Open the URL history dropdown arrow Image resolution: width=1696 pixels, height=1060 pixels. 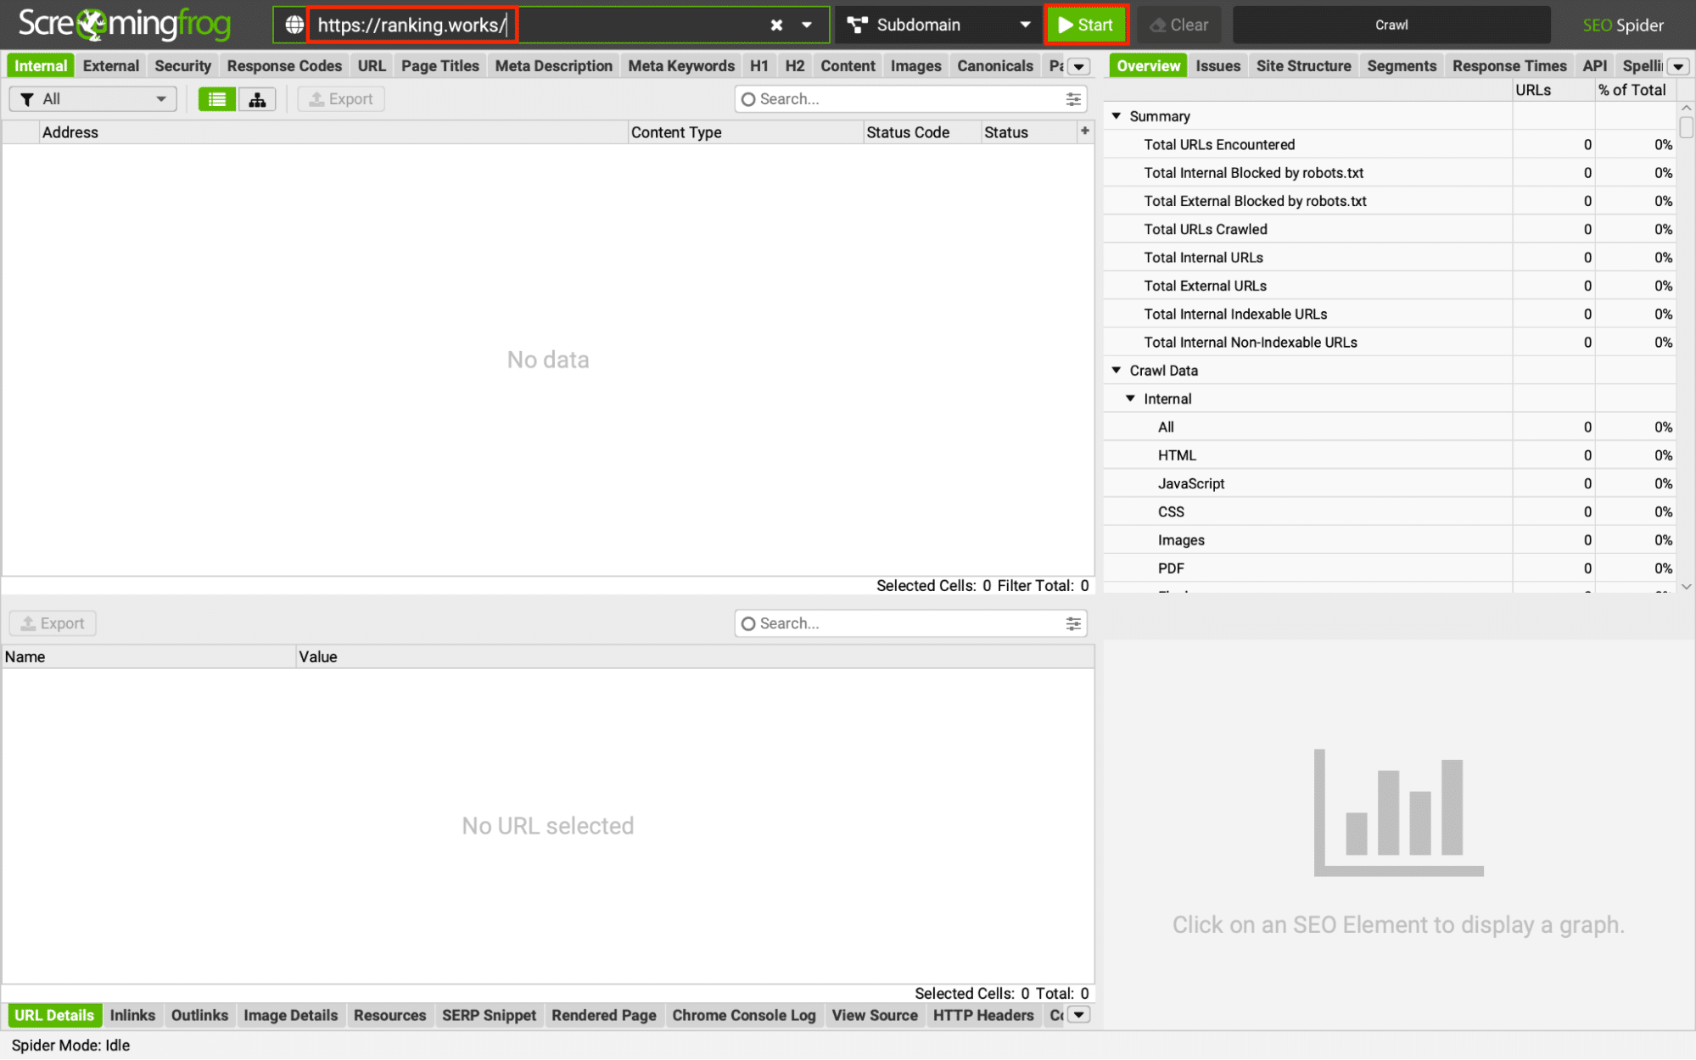pos(807,25)
